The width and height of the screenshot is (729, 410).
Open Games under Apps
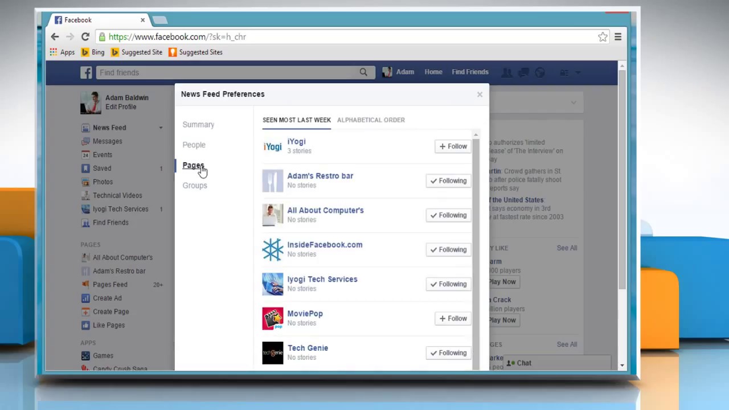coord(103,356)
